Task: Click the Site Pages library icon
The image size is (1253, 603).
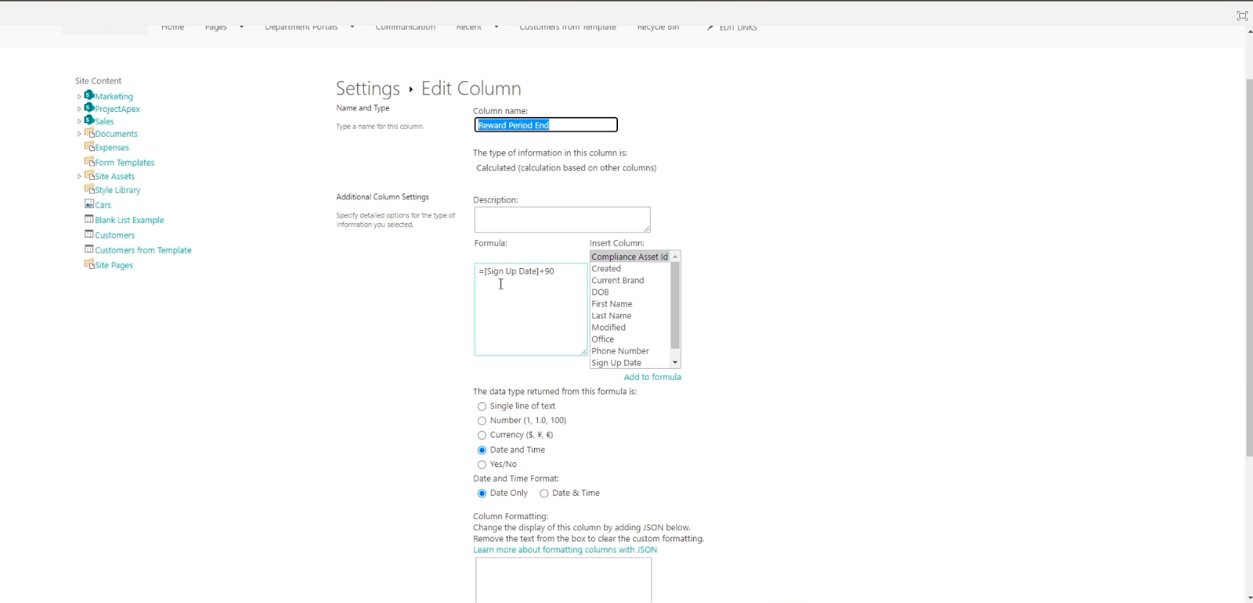Action: pyautogui.click(x=89, y=264)
